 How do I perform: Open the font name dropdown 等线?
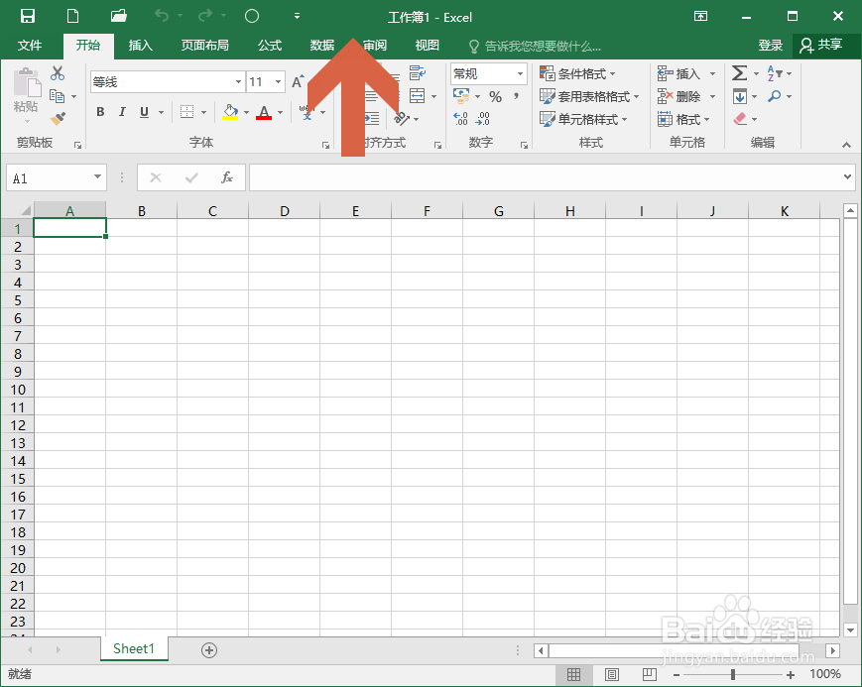click(239, 82)
